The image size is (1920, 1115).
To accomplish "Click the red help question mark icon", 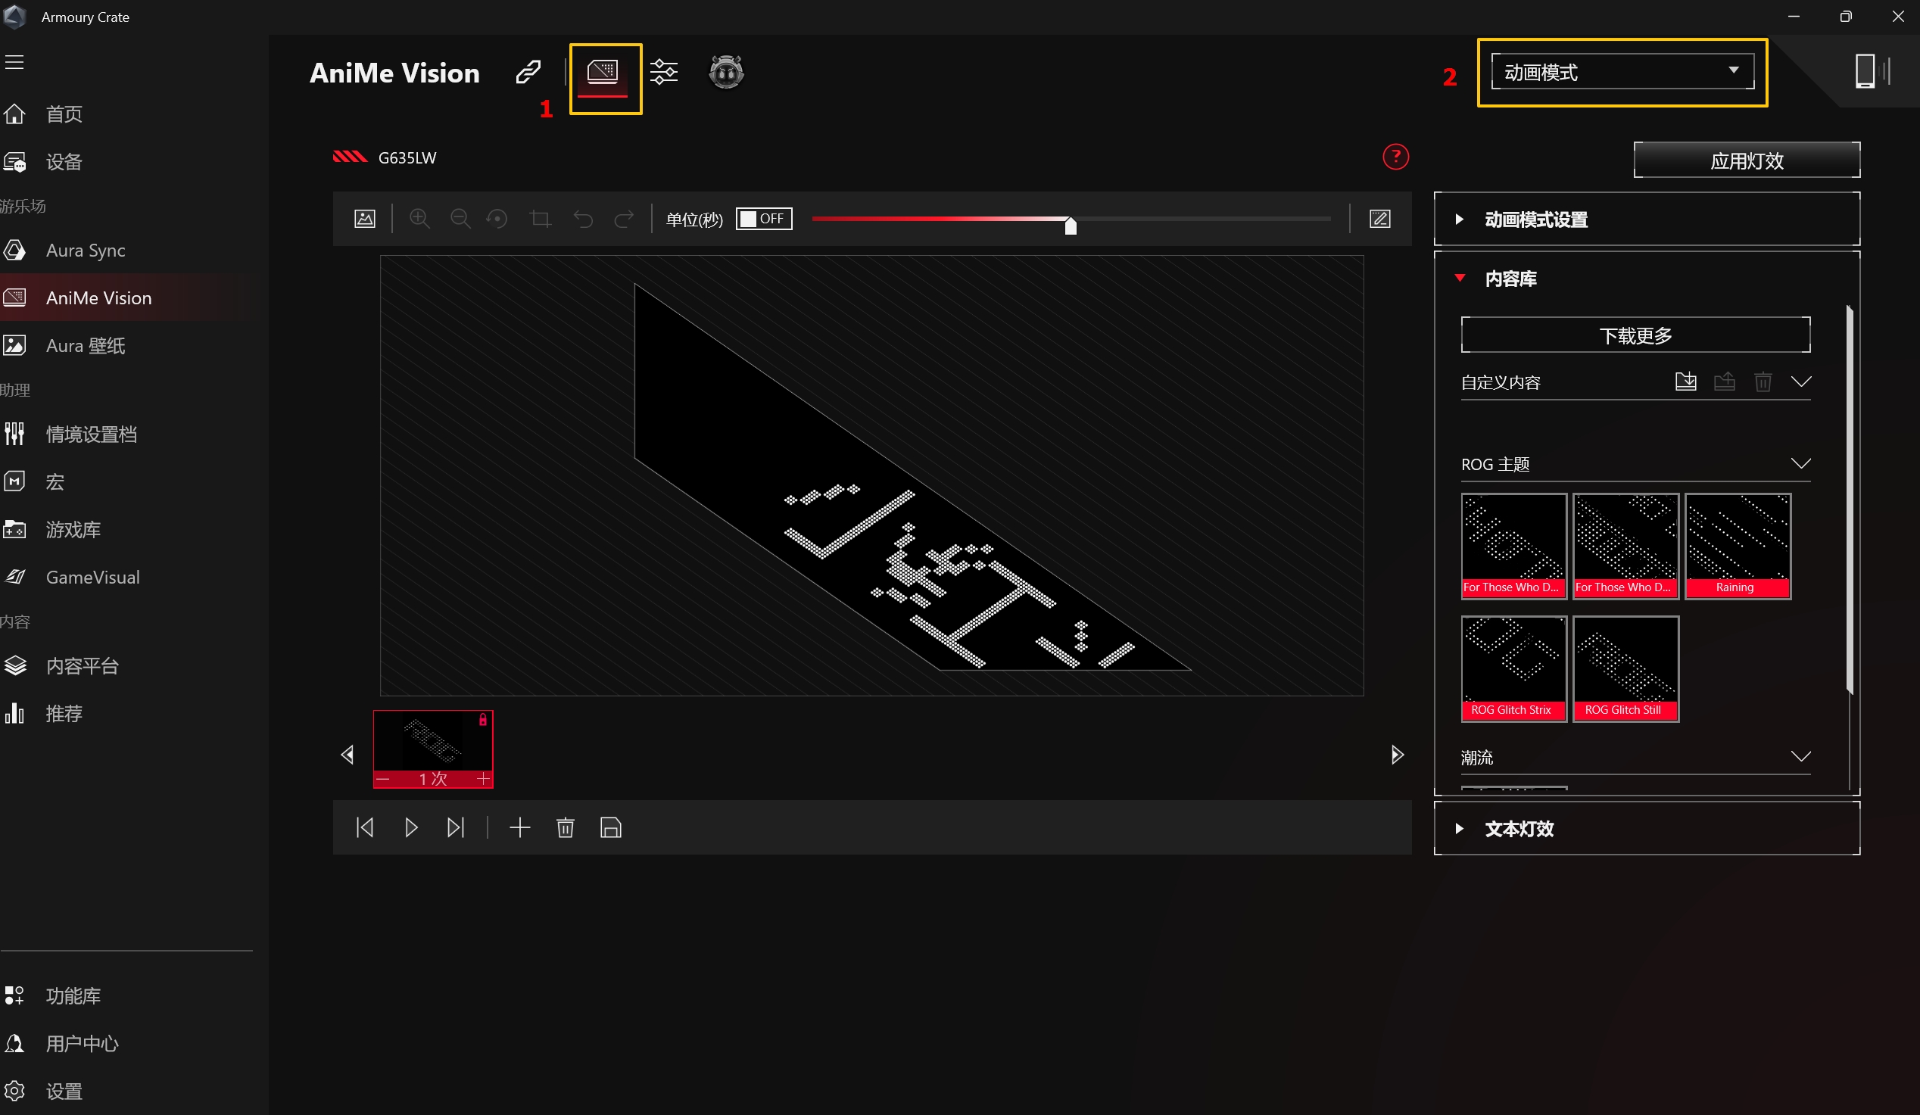I will 1395,157.
